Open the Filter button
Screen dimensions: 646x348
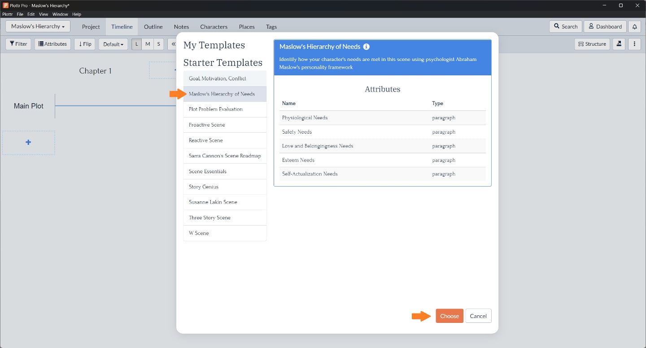coord(18,44)
